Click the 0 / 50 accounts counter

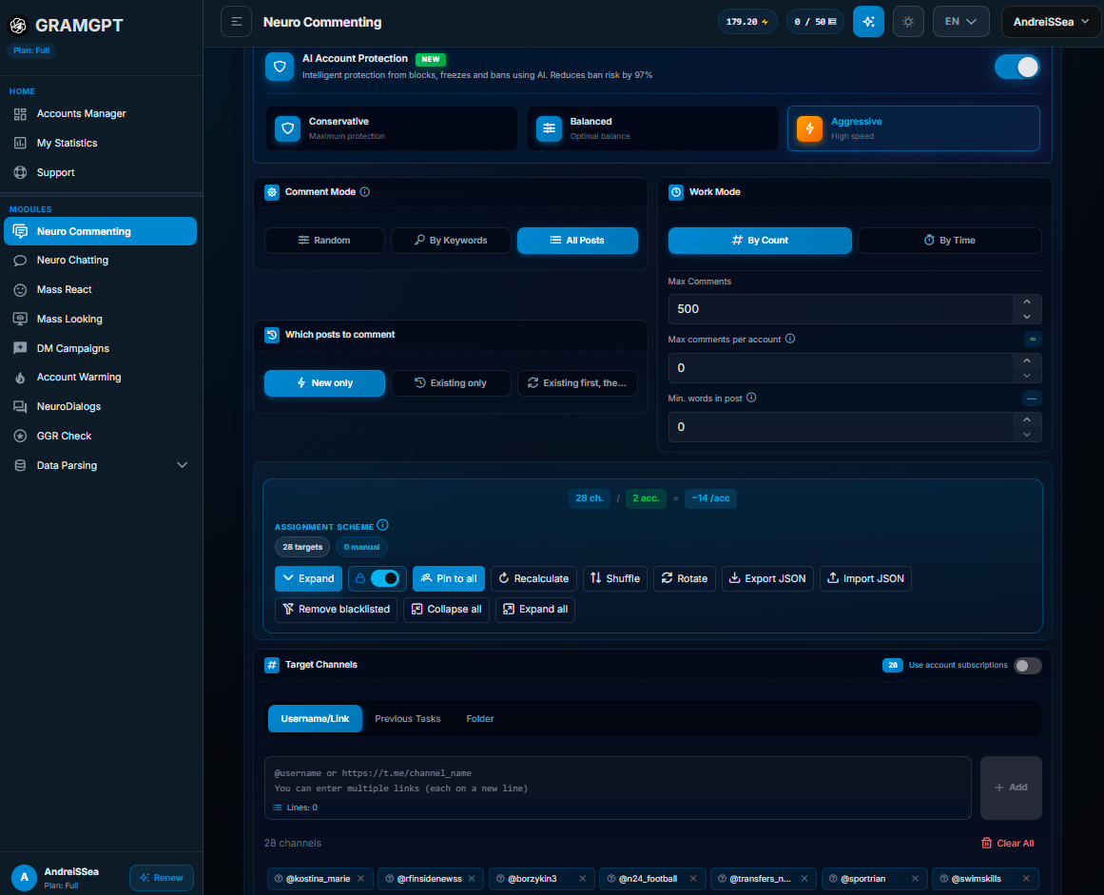(815, 22)
